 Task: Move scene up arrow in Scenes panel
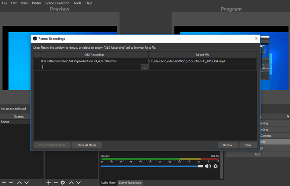[19, 183]
